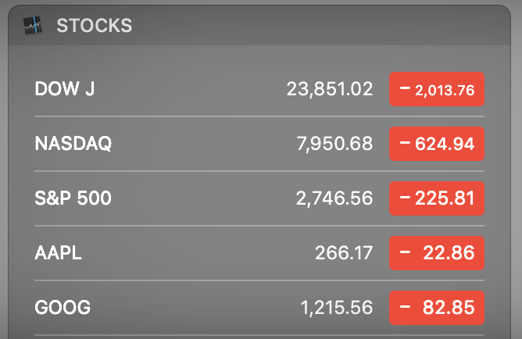Screen dimensions: 522x339
Task: Toggle GOOG red change badge -82.85
Action: tap(437, 308)
